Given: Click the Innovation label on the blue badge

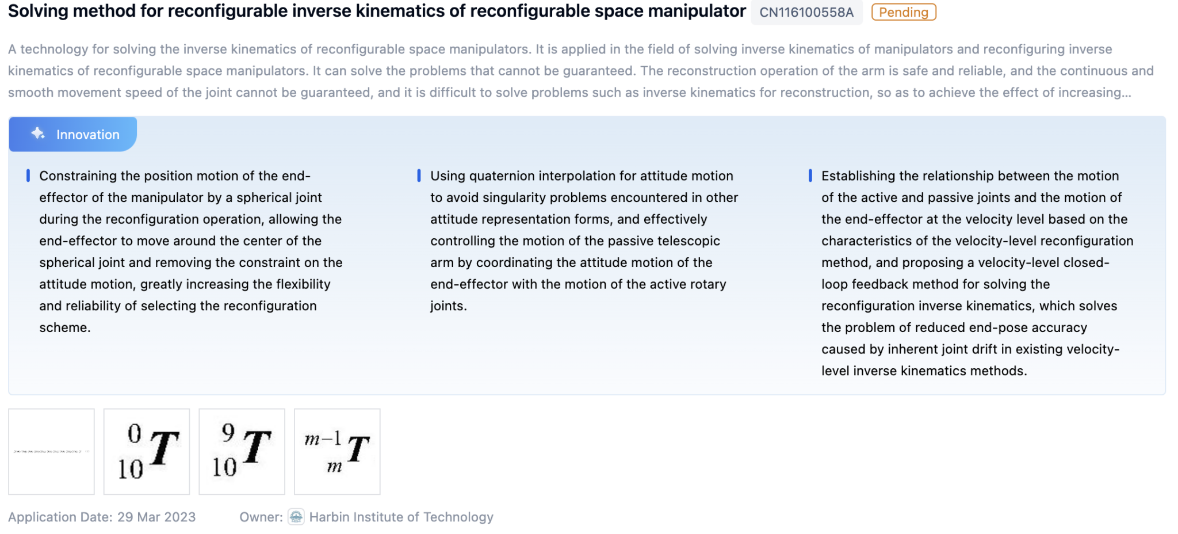Looking at the screenshot, I should (87, 134).
